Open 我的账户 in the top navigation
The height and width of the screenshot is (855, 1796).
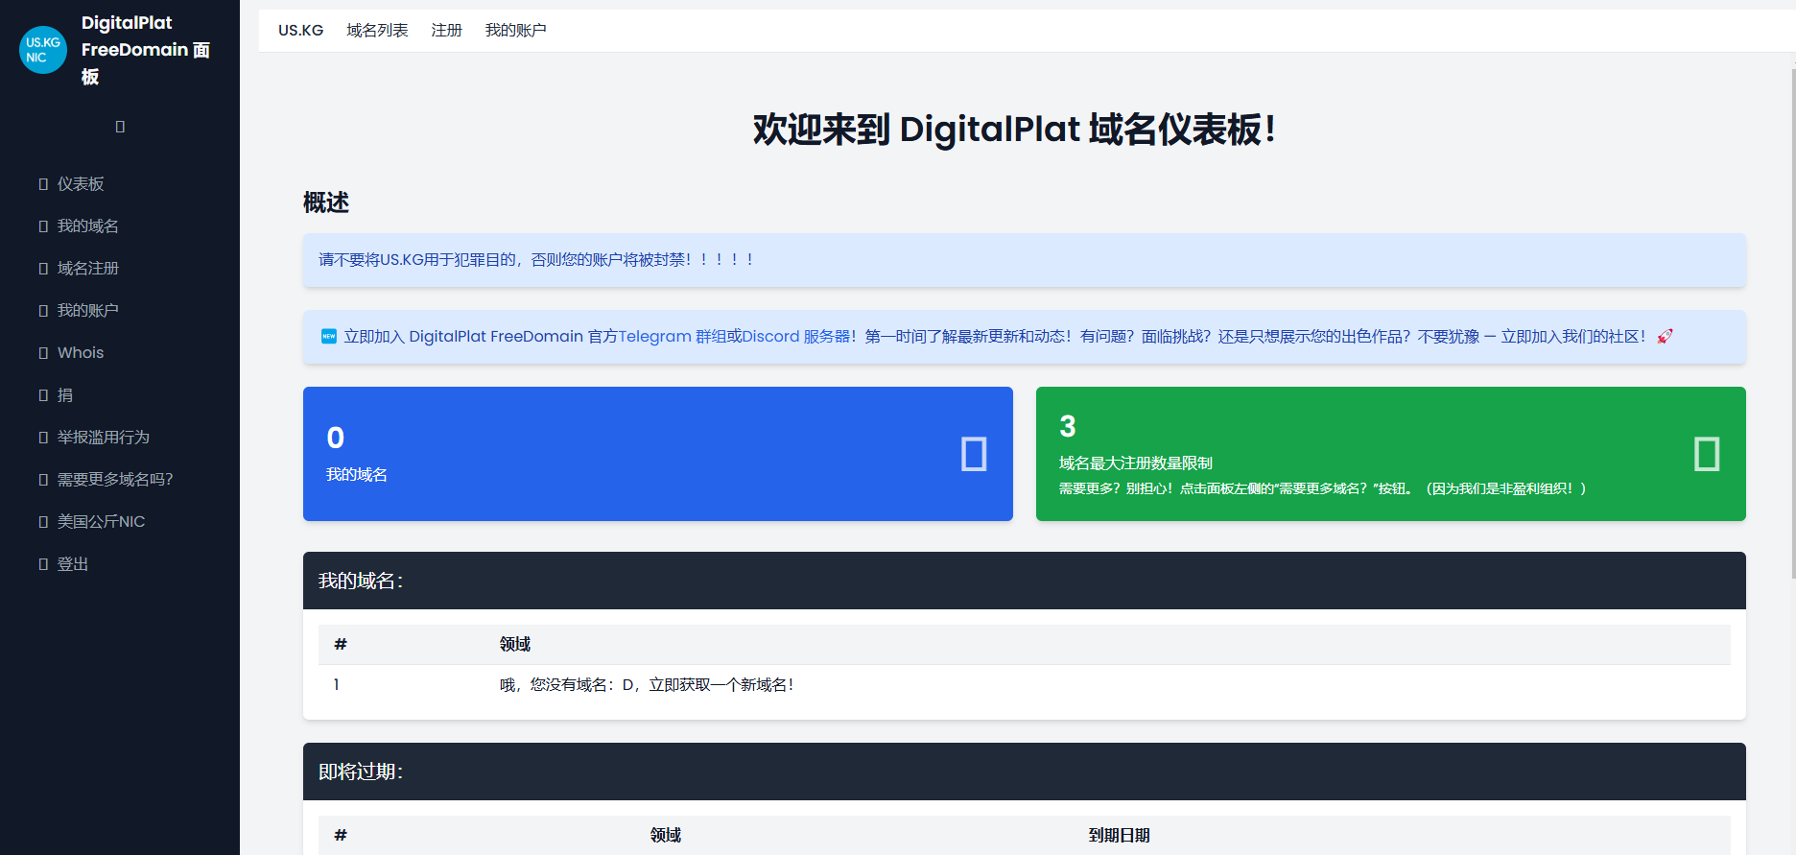515,31
